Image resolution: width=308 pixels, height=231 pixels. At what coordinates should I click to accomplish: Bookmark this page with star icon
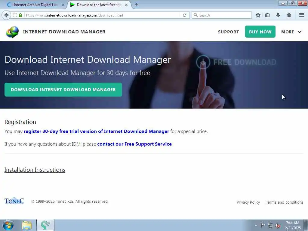[258, 15]
